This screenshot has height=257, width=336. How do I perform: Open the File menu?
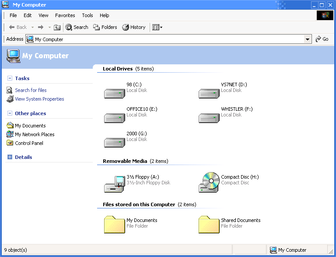(13, 15)
